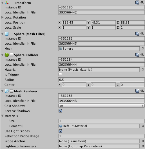Collapse the Transform component
This screenshot has width=145, height=149.
point(3,3)
